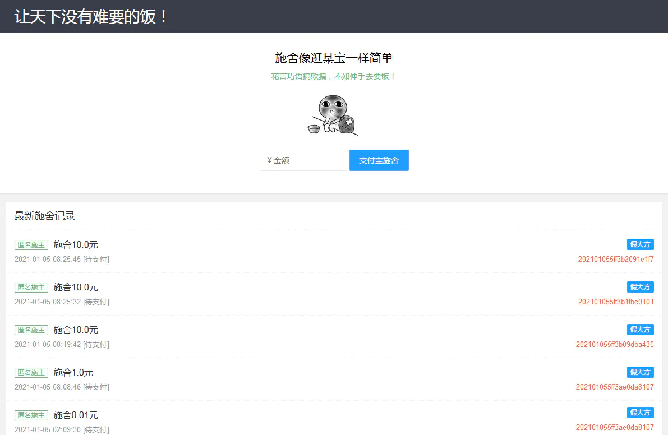Open order 202101055ff3b09dba435 link
The image size is (668, 435).
coord(615,344)
